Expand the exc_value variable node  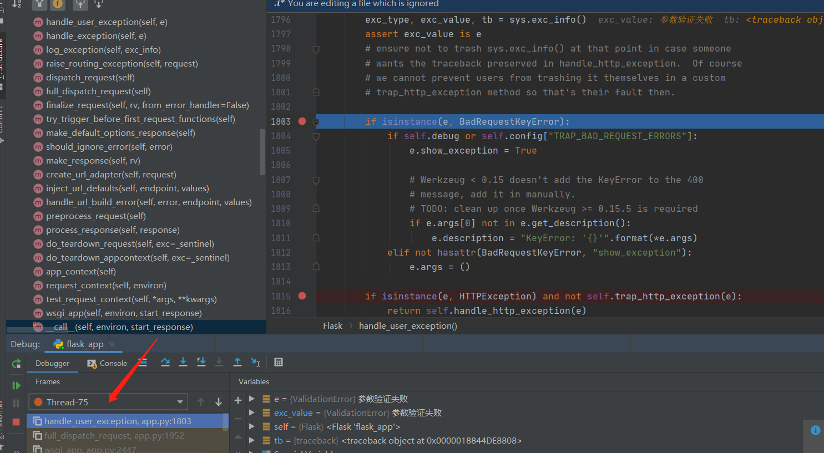click(x=252, y=413)
